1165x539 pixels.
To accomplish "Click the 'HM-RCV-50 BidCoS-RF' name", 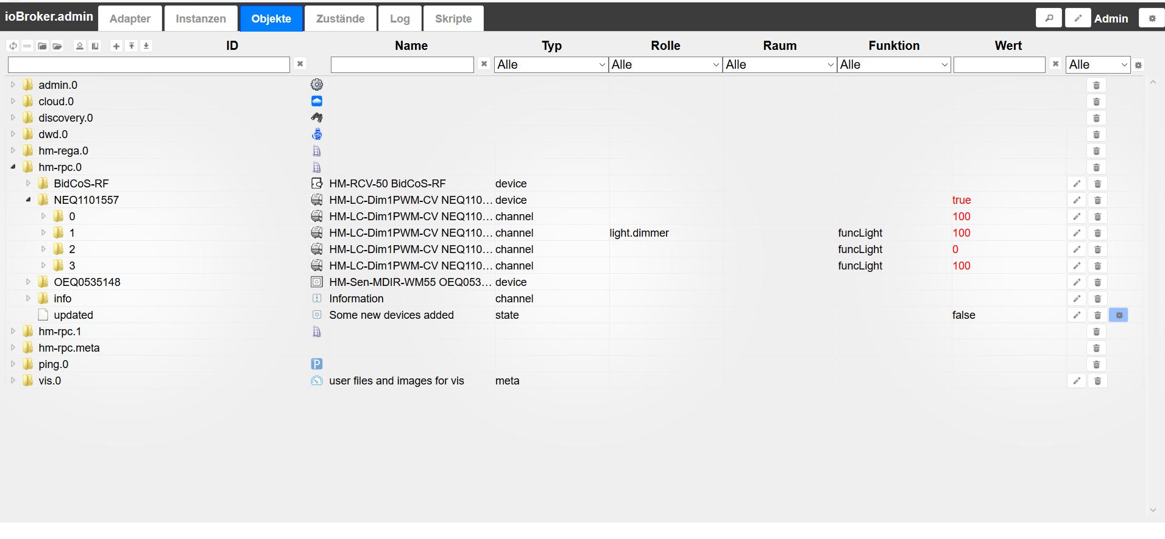I will click(x=388, y=184).
